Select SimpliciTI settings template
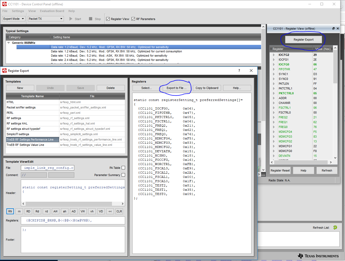345x261 pixels. (65, 134)
